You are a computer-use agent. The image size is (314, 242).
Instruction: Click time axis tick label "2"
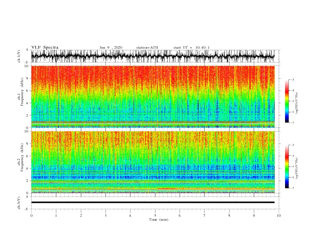[x=81, y=216]
